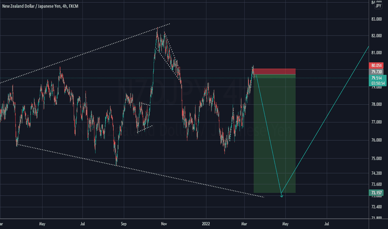Click the 76.000 price axis label
Viewport: 388px width, 229px height.
click(377, 140)
